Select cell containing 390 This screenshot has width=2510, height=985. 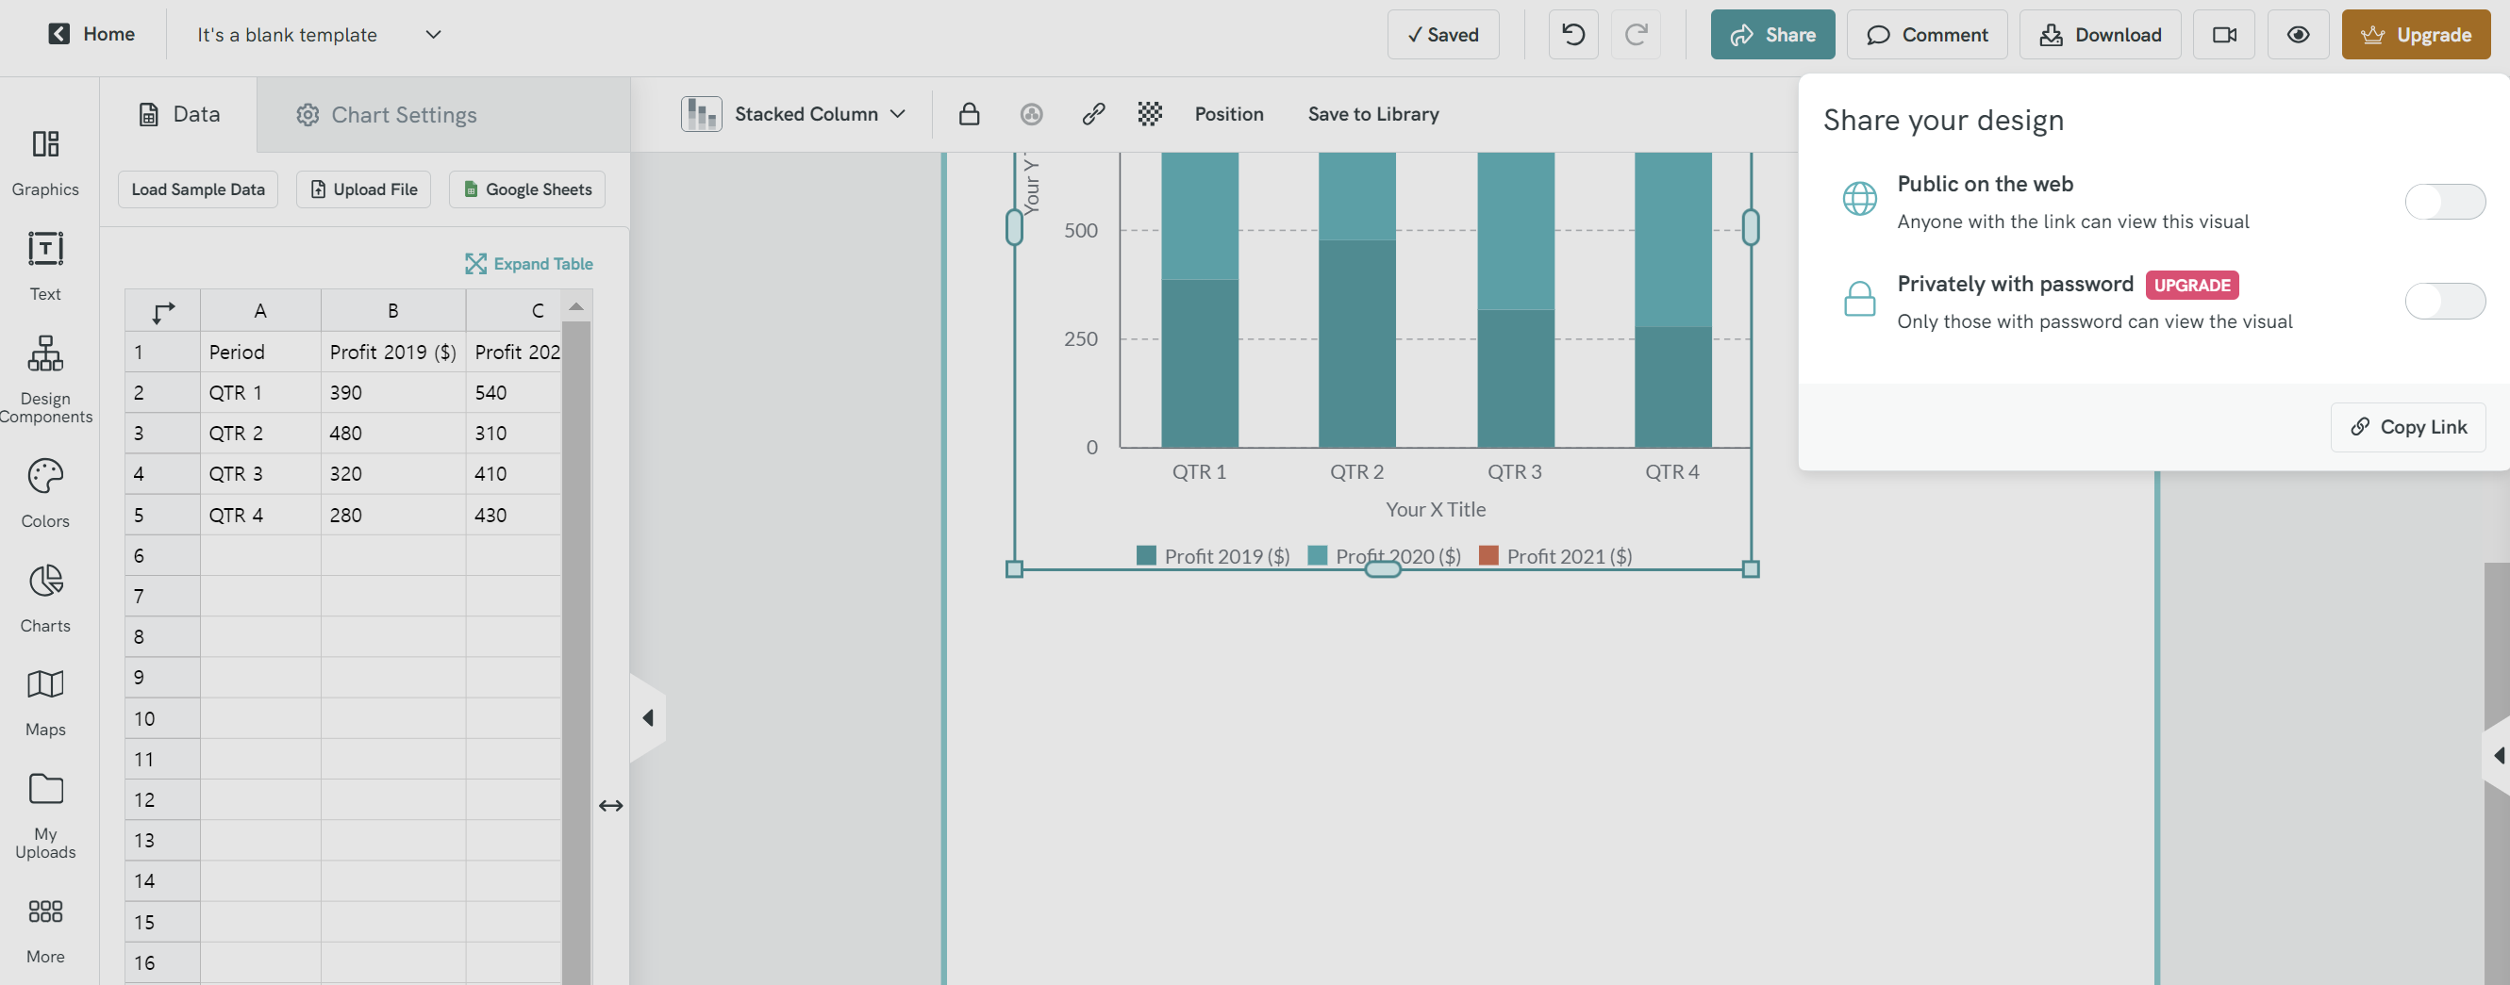click(x=392, y=392)
